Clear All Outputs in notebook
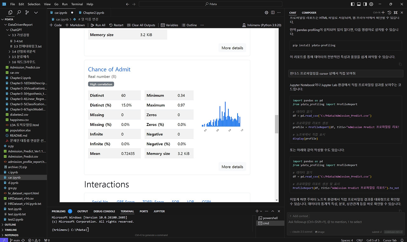The height and width of the screenshot is (242, 407). tap(141, 25)
